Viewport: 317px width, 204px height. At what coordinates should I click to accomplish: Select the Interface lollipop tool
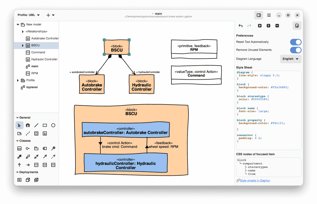coord(28,149)
